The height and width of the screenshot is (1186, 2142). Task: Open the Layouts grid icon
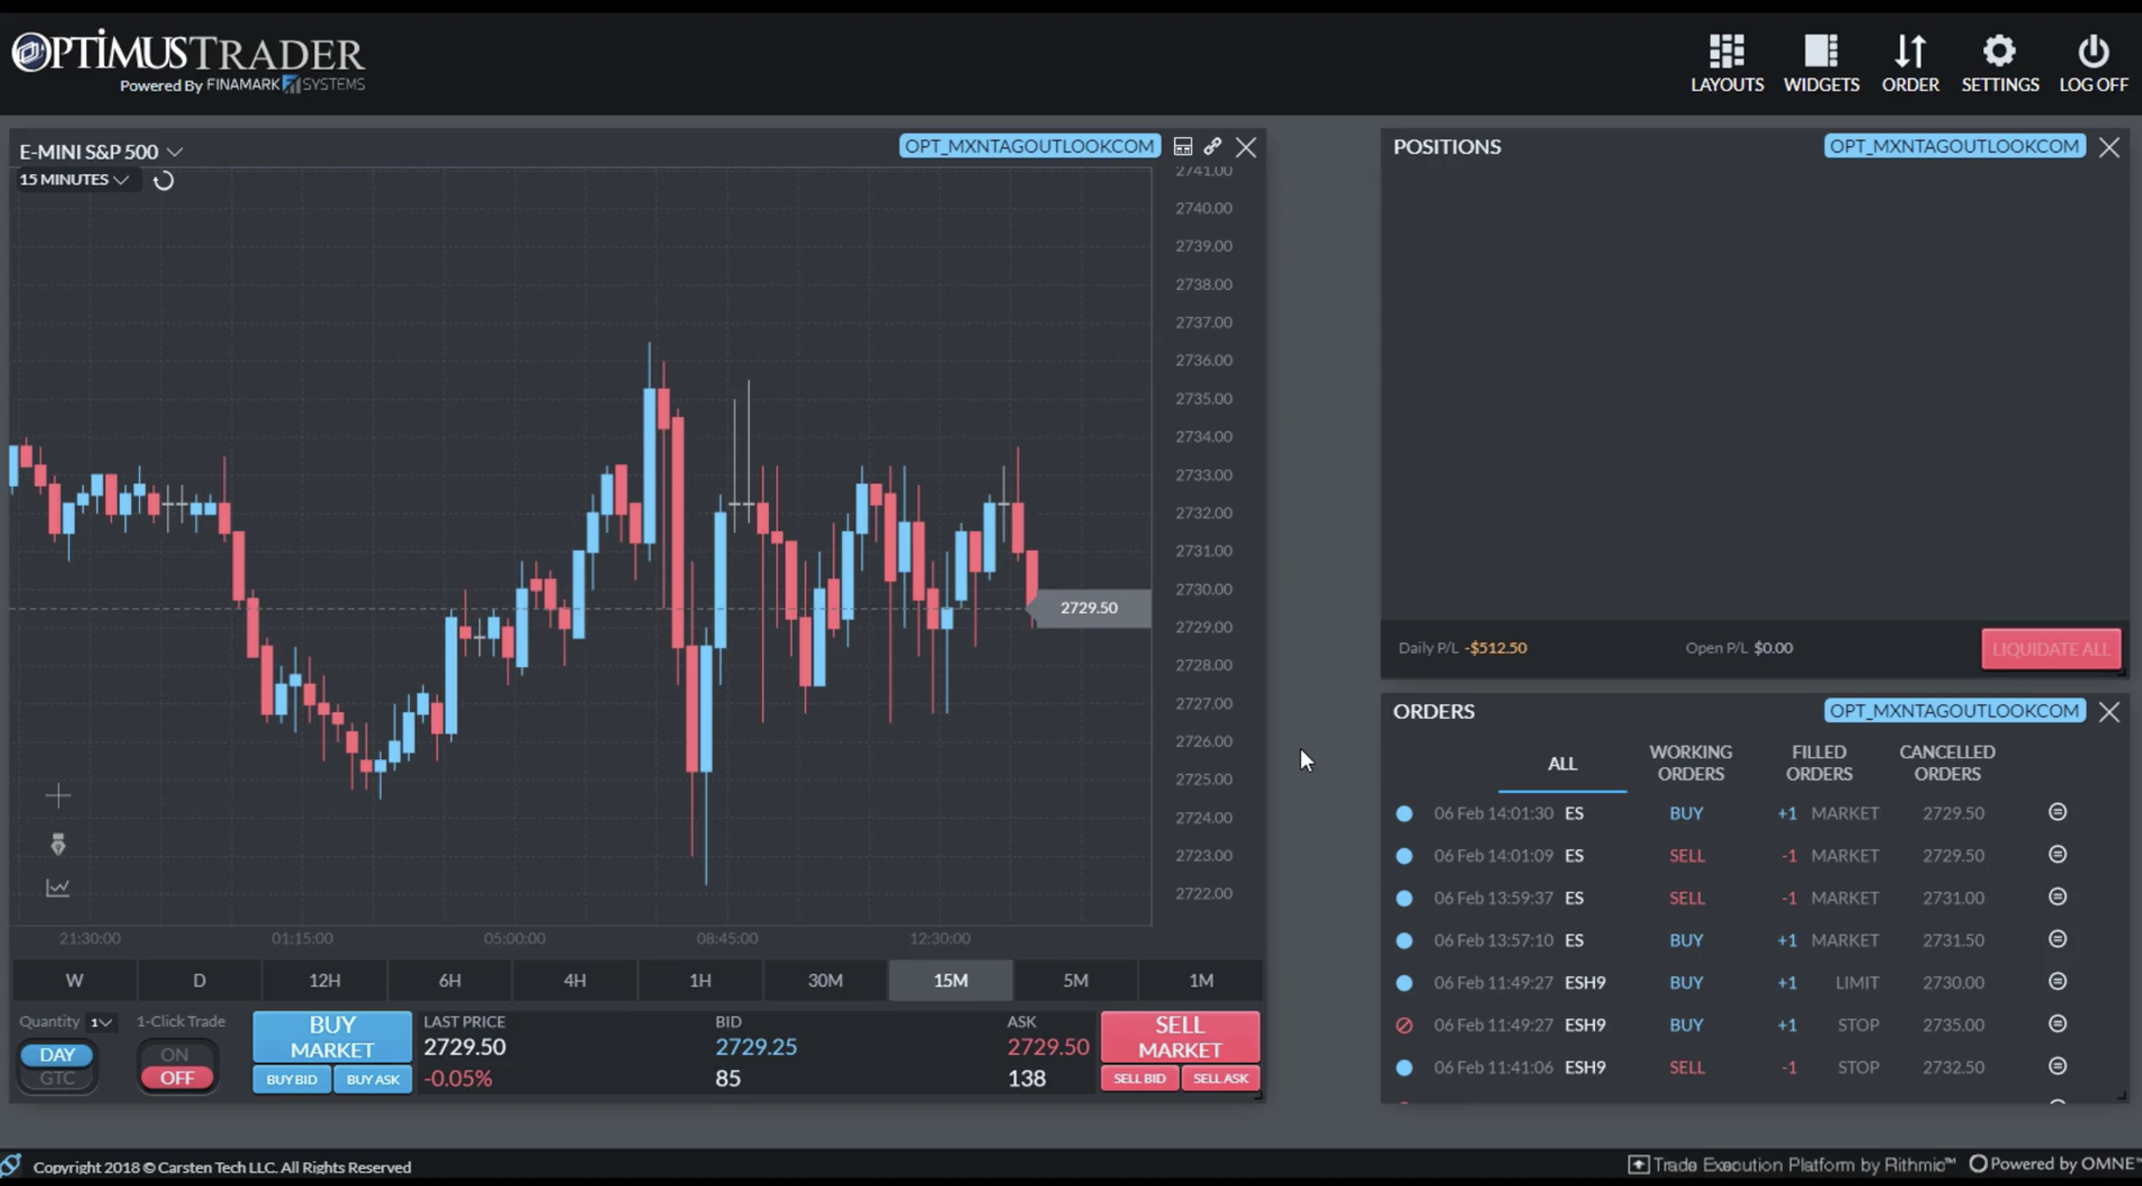[1726, 52]
